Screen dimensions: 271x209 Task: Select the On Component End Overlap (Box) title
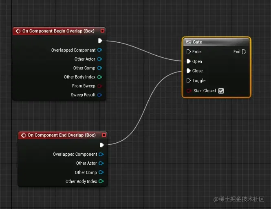click(62, 135)
